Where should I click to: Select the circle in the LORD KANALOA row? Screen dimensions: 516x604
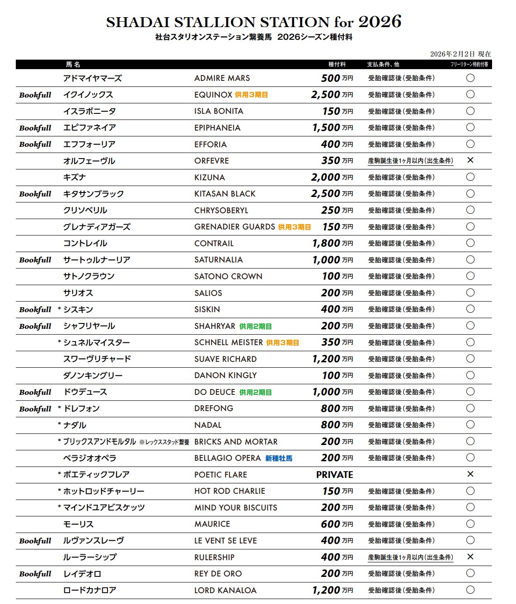coord(470,590)
